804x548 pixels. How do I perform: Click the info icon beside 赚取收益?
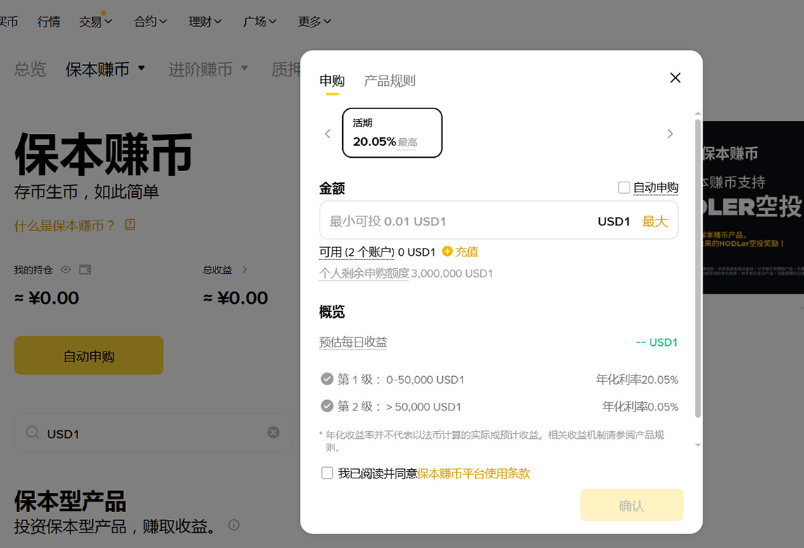(234, 525)
